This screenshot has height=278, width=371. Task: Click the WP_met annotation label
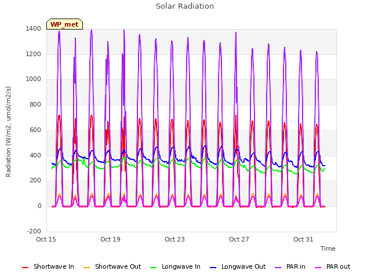(x=64, y=24)
